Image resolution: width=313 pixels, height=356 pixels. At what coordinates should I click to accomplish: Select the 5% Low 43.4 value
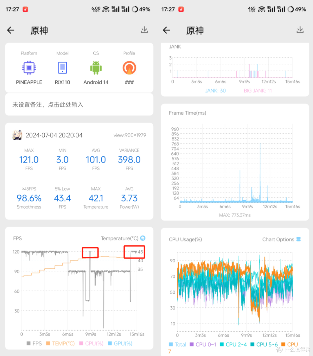coord(62,198)
